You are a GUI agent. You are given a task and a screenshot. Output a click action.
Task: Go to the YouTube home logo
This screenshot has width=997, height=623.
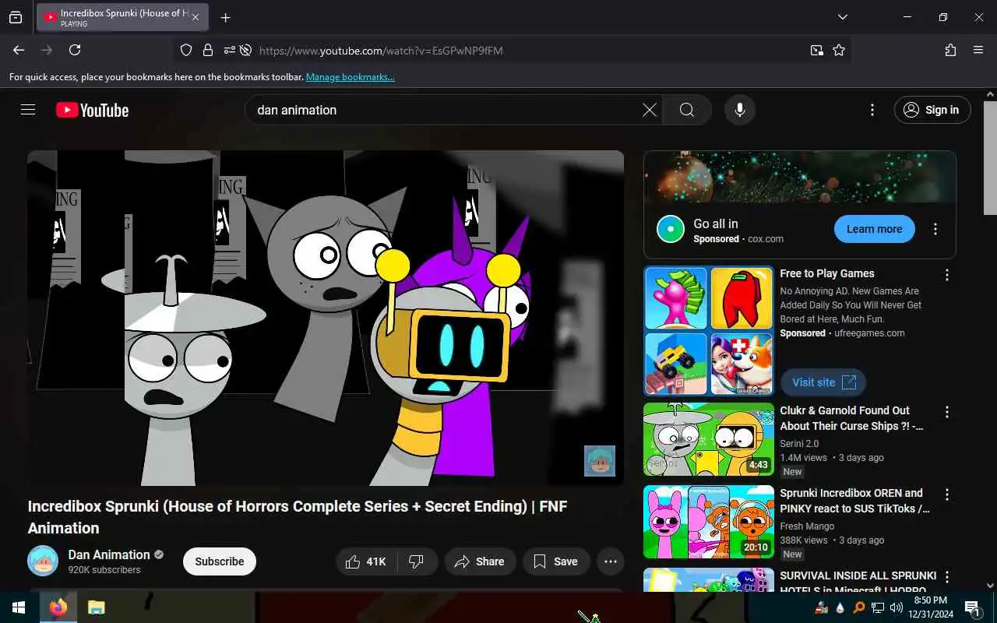[x=92, y=110]
